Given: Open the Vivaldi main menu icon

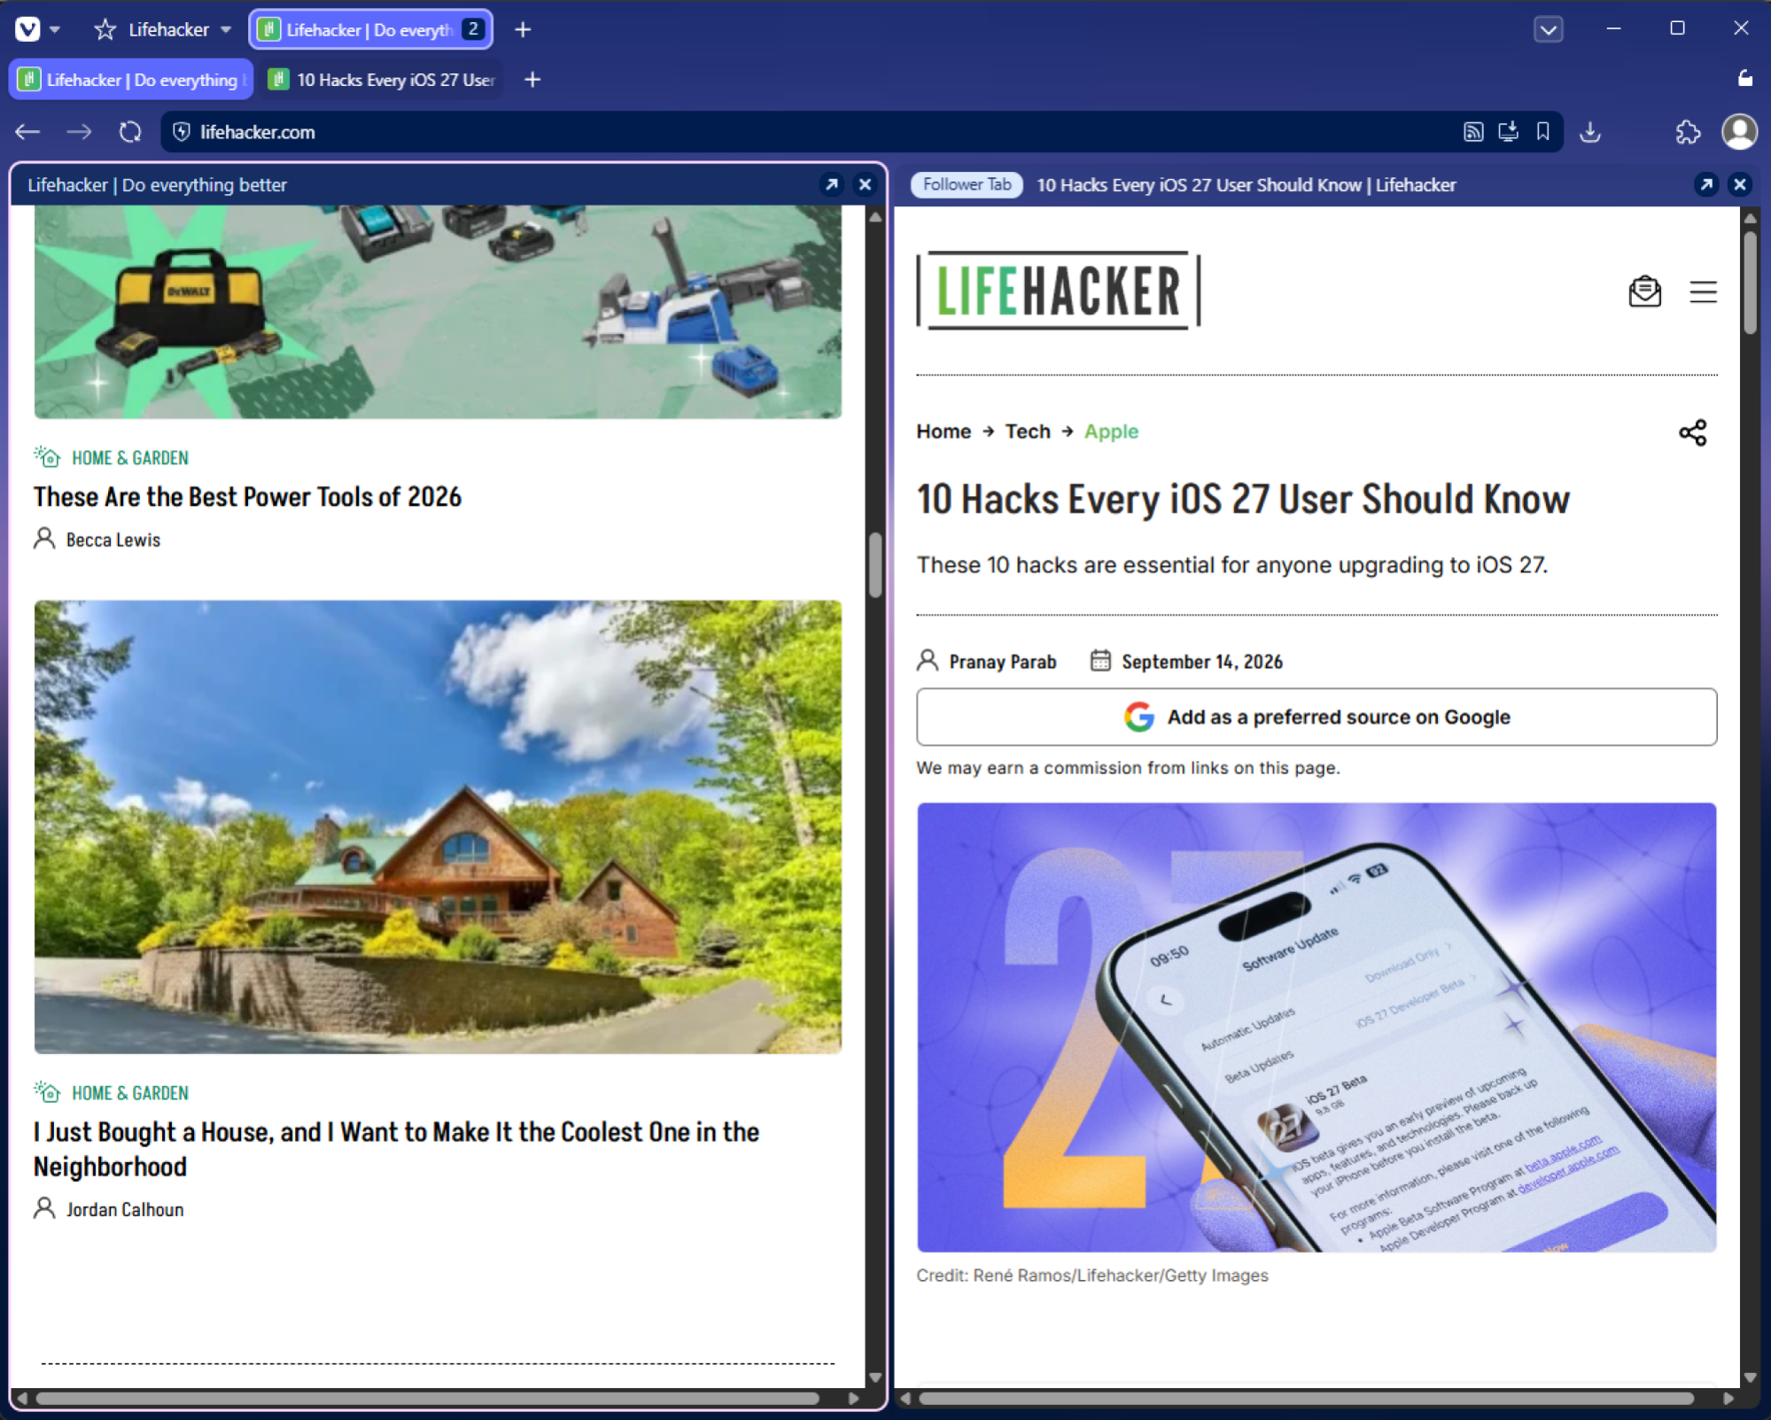Looking at the screenshot, I should coord(27,29).
